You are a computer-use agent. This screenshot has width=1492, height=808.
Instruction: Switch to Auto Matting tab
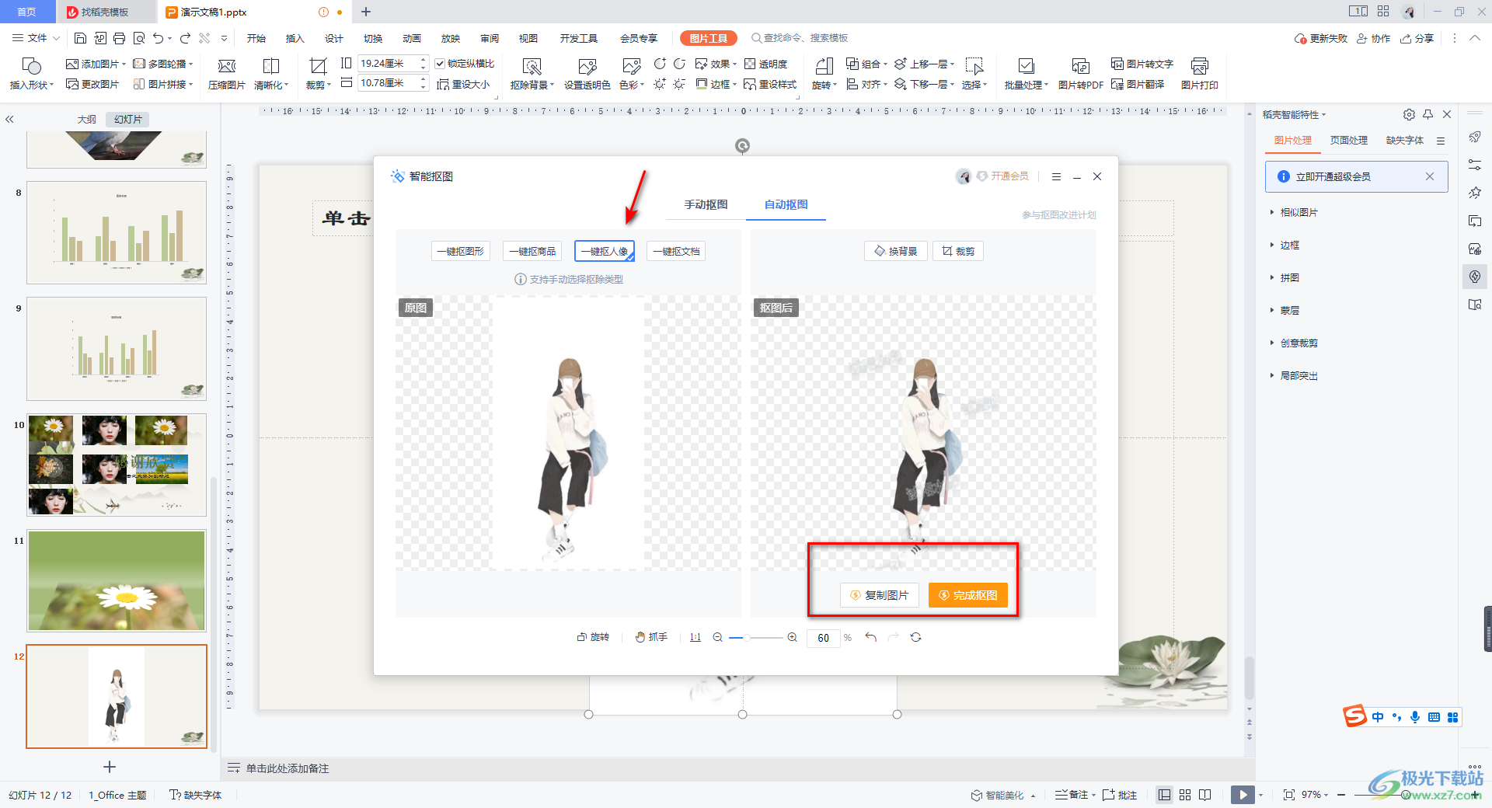tap(786, 204)
